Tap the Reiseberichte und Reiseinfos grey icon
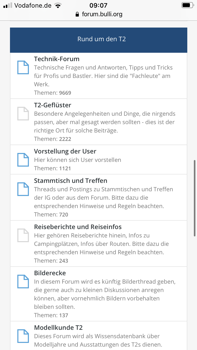Screen dimensions: 197x350 click(x=23, y=235)
